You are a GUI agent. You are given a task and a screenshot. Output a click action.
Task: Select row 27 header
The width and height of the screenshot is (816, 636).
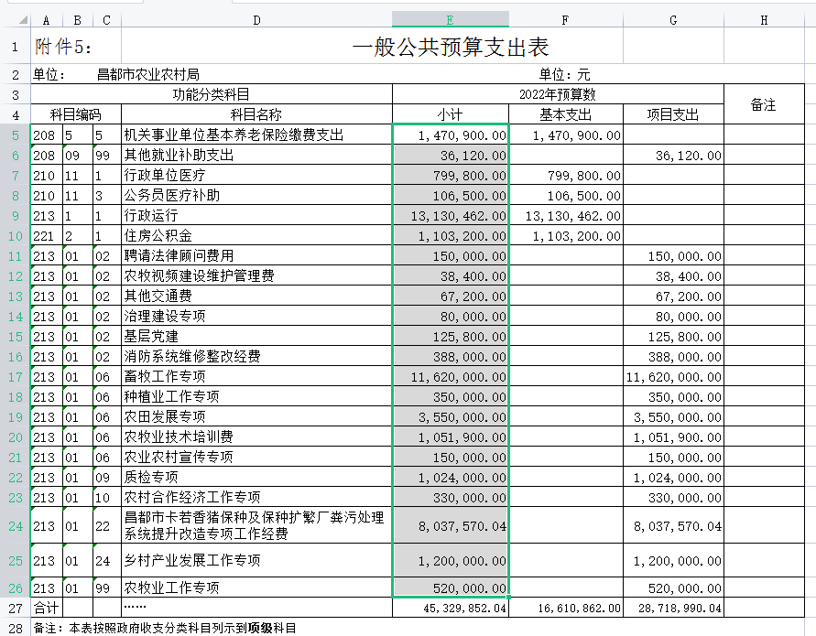click(x=15, y=608)
